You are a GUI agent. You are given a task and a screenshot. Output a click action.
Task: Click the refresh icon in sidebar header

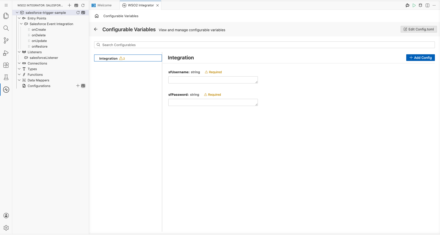click(x=83, y=5)
